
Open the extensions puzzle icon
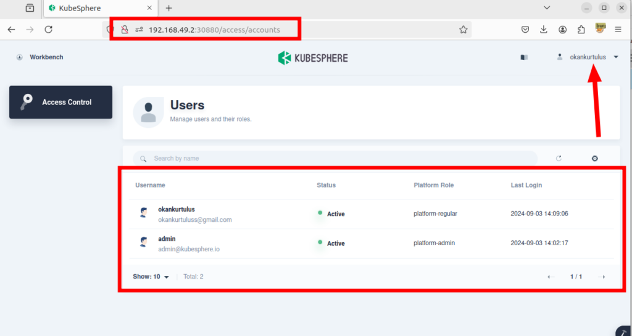[581, 30]
